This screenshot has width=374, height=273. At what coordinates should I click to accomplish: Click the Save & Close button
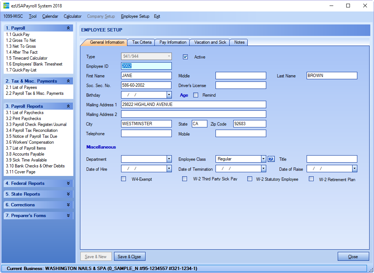[129, 257]
